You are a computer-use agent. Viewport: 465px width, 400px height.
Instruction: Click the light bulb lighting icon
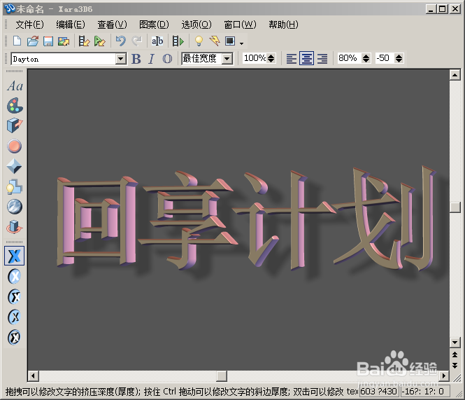tap(199, 41)
